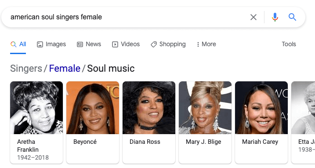Click inside the search text field

(129, 17)
